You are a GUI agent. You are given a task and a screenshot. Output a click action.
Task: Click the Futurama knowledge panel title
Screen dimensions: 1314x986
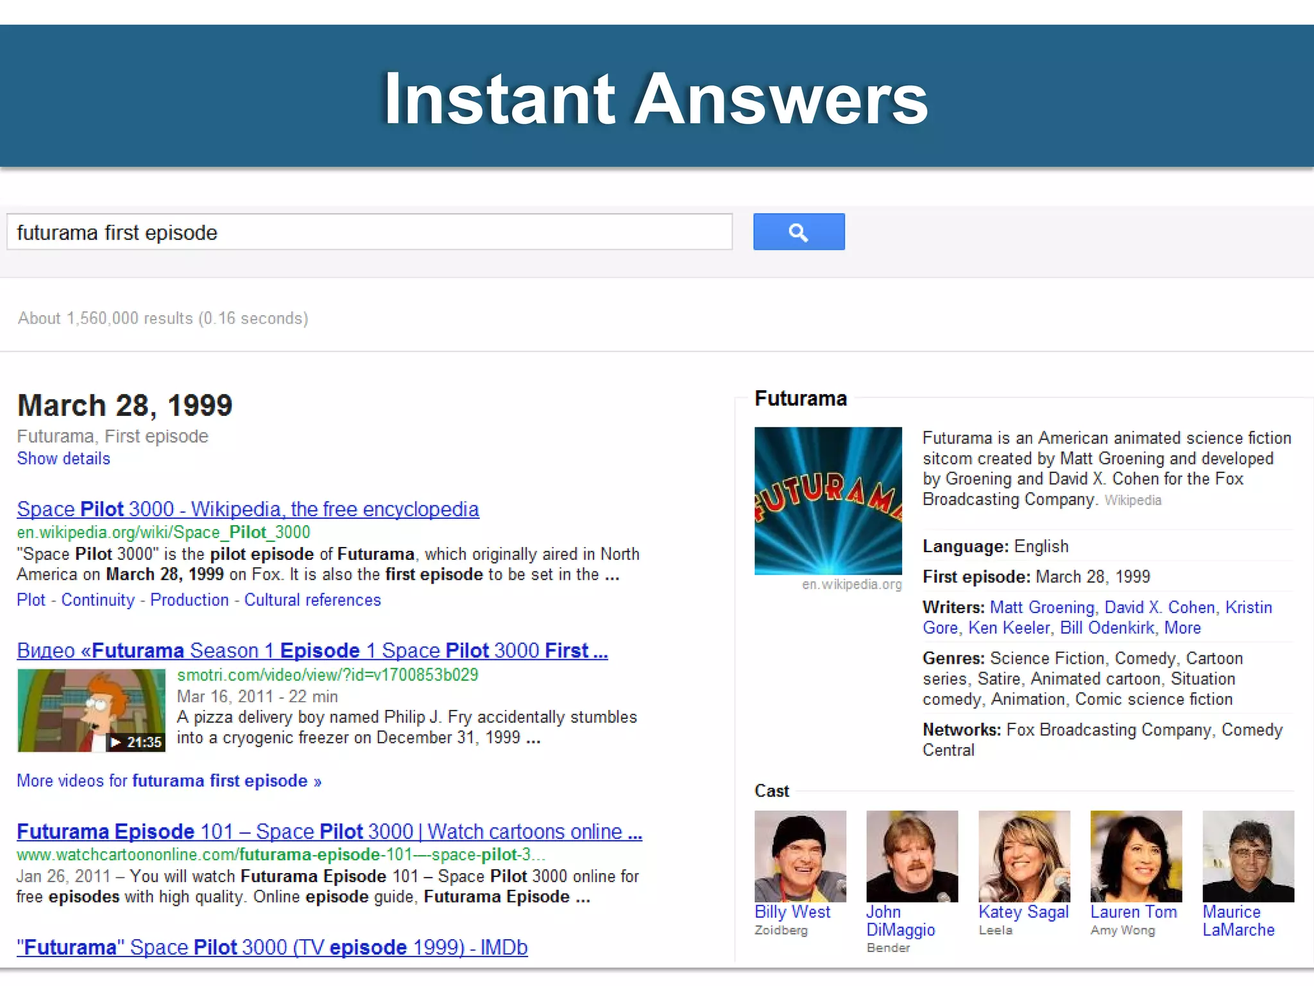tap(801, 399)
